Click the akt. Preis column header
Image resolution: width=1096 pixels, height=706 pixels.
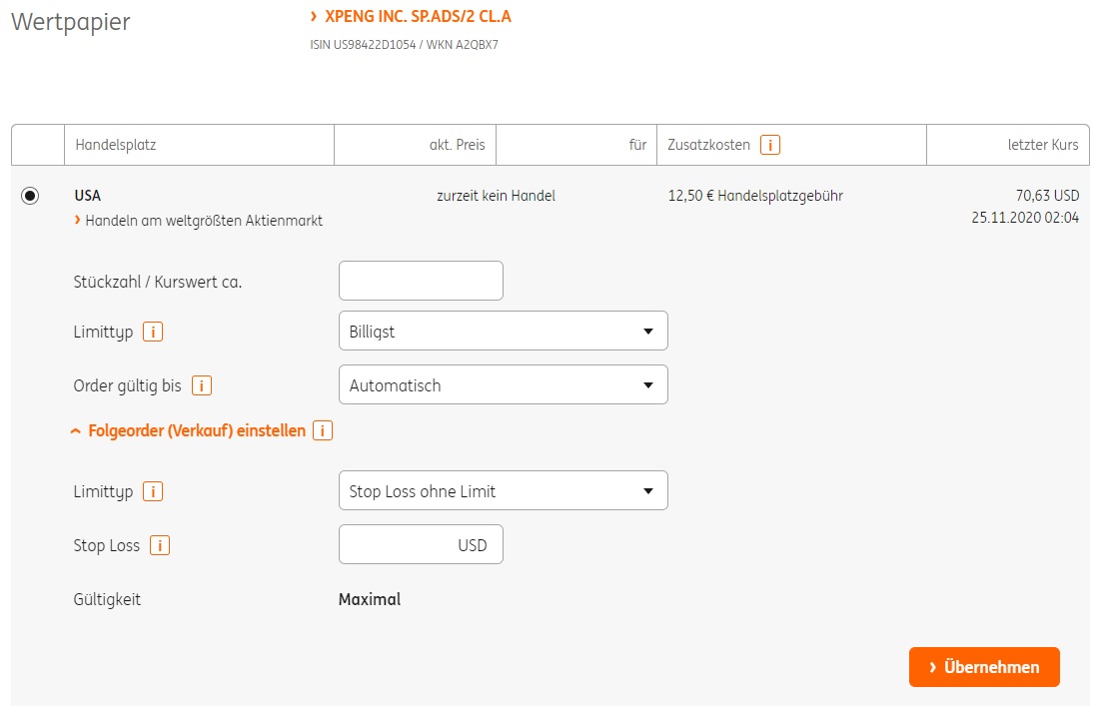click(457, 145)
